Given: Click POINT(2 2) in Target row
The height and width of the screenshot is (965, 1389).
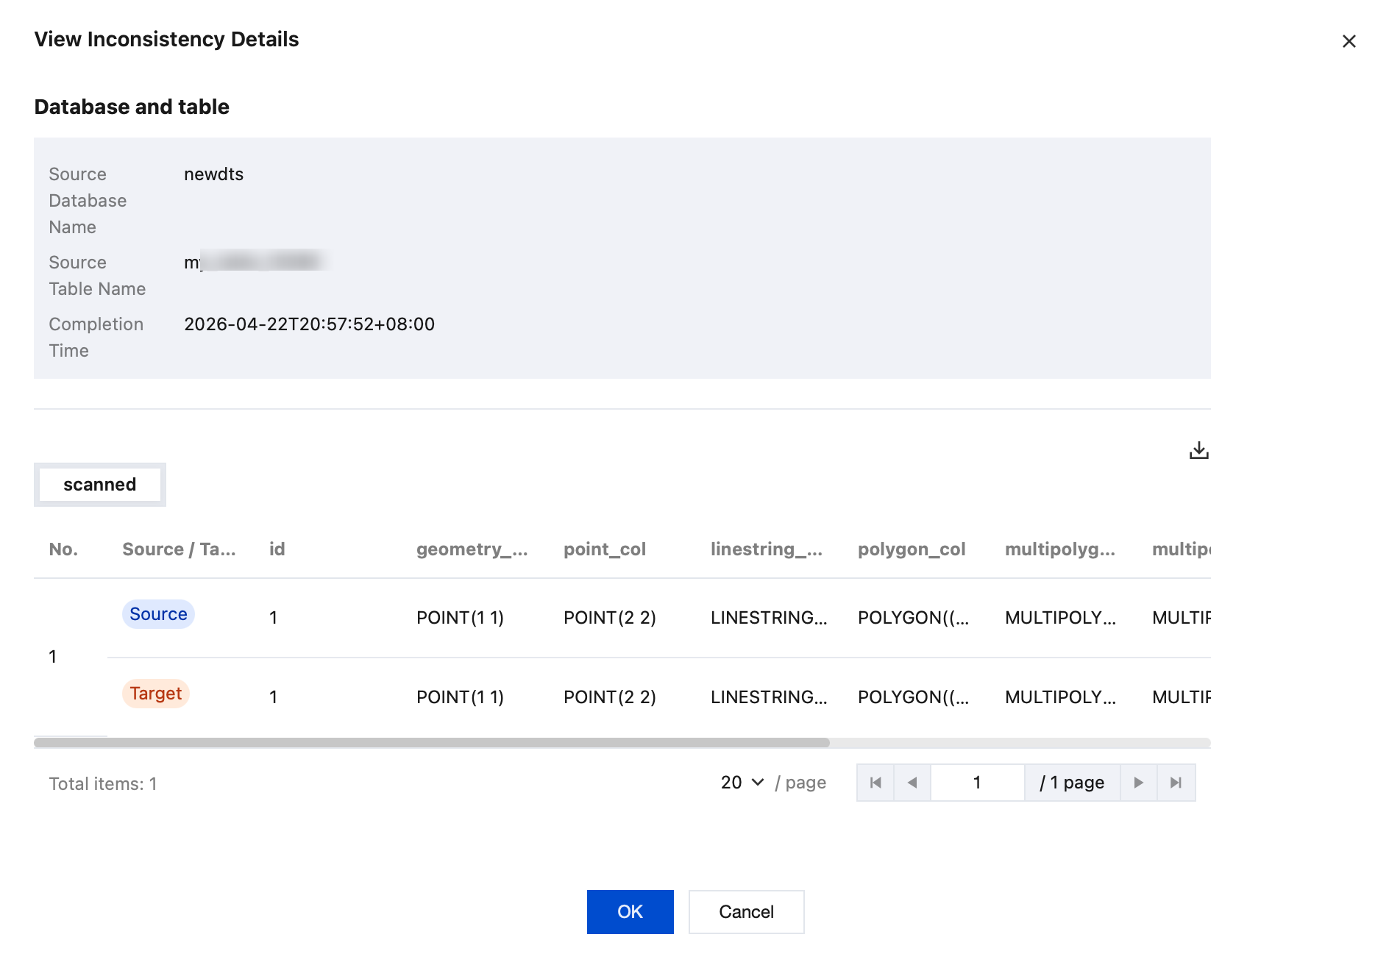Looking at the screenshot, I should point(610,697).
